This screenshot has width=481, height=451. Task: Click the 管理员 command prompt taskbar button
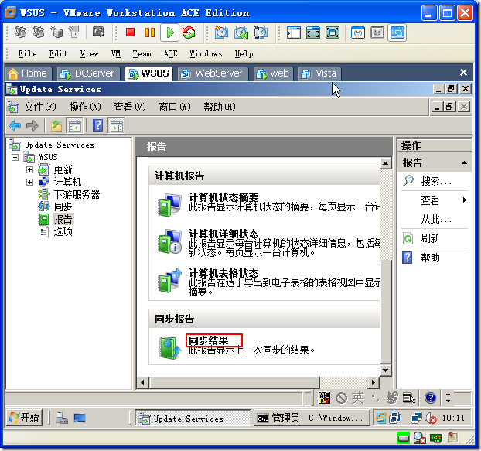tap(312, 419)
